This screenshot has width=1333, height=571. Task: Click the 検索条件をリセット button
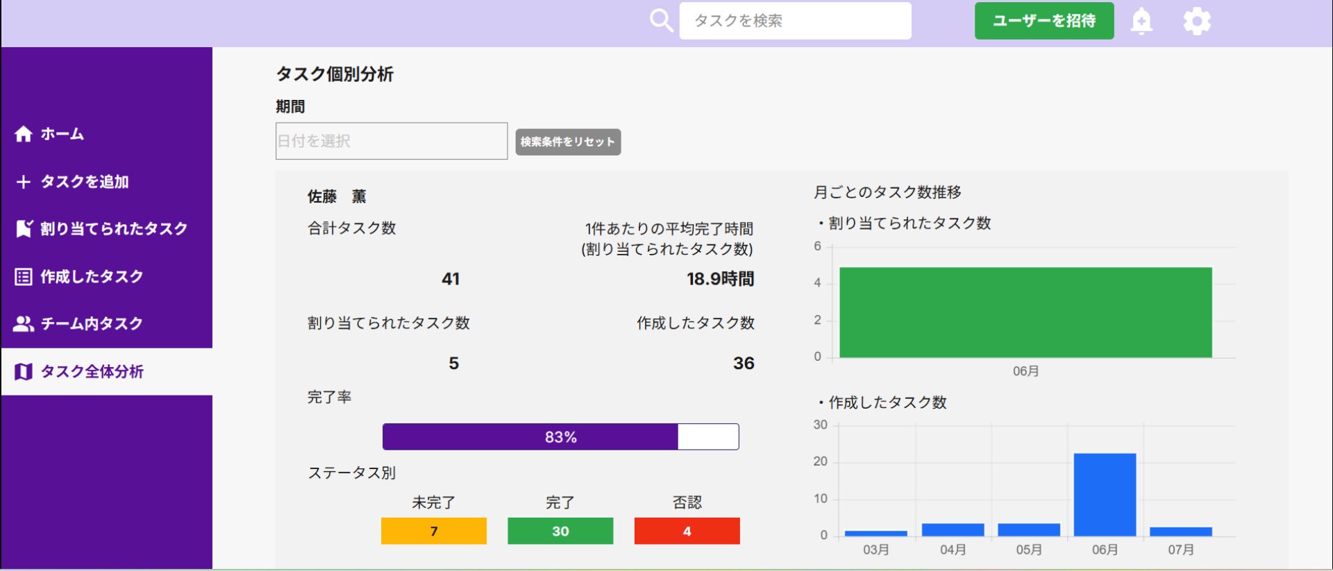[568, 142]
